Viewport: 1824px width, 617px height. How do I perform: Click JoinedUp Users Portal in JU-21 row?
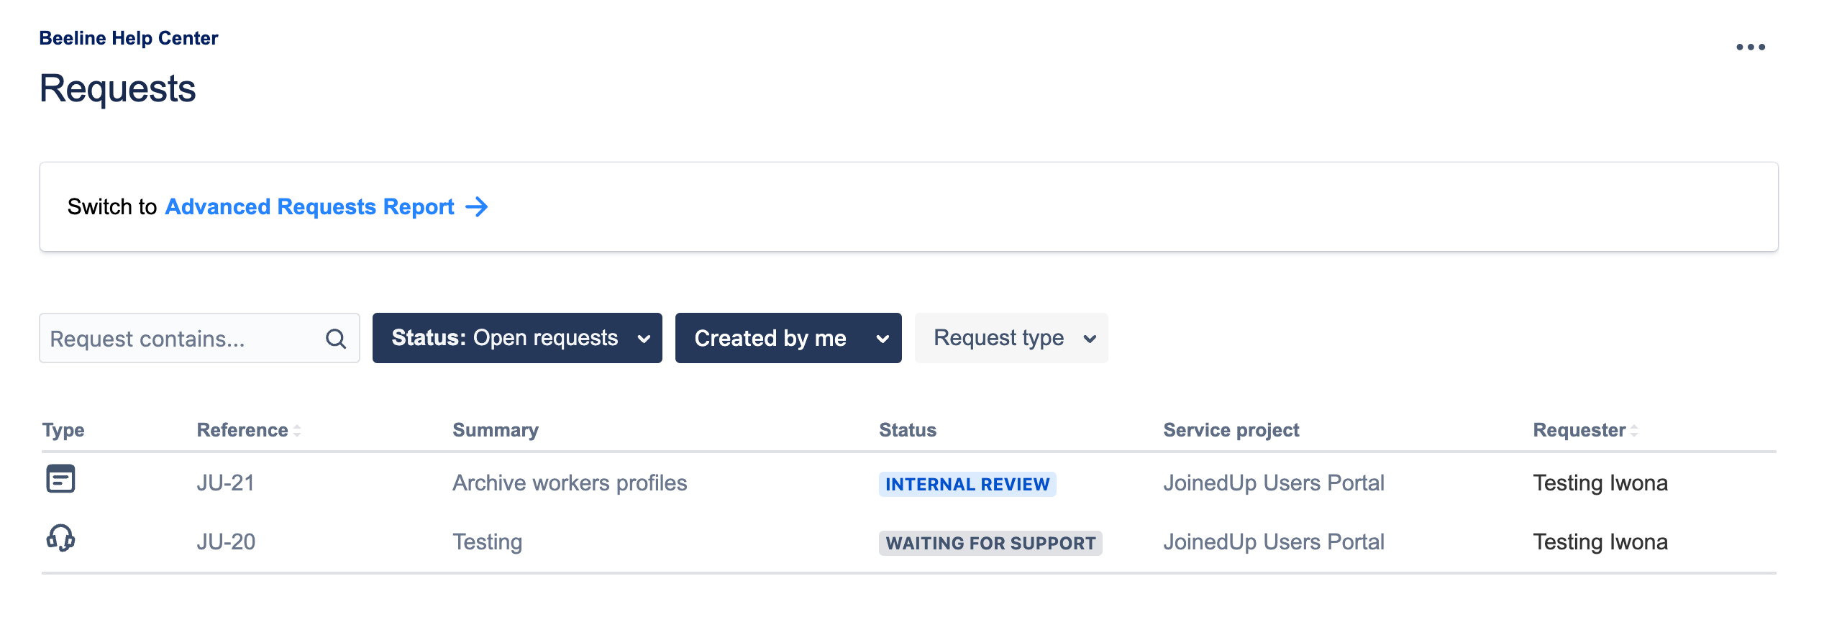coord(1273,483)
